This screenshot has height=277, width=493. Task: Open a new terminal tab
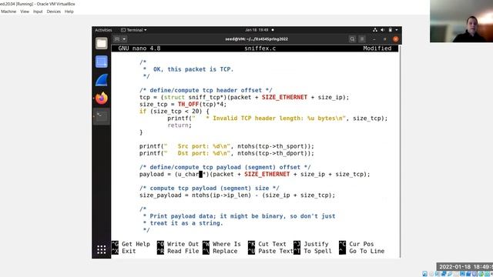pos(117,39)
